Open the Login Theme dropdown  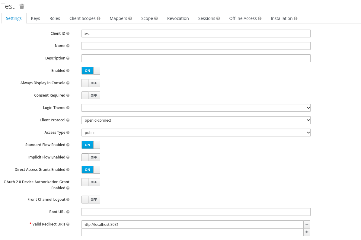pyautogui.click(x=196, y=108)
